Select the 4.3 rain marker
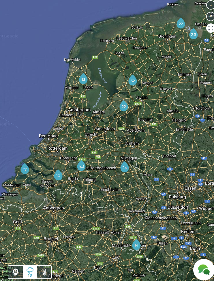This screenshot has height=281, width=214. pos(81,166)
